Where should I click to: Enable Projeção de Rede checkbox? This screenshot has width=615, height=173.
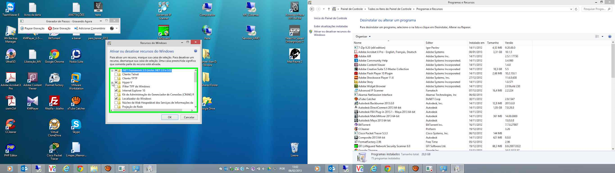116,106
